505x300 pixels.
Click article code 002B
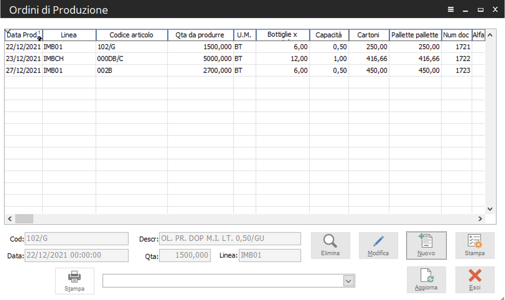point(131,71)
